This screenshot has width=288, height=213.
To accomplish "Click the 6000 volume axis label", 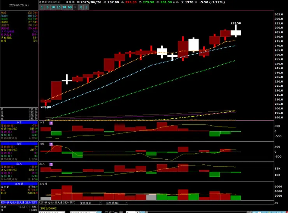I will 278,187.
